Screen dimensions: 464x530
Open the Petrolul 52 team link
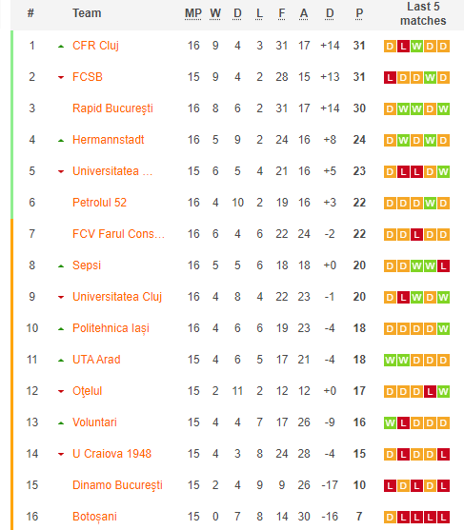pyautogui.click(x=99, y=203)
